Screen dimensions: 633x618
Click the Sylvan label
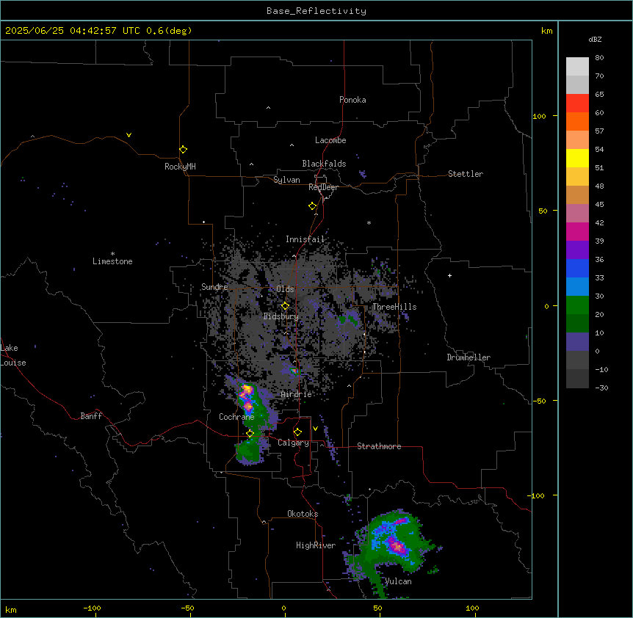point(286,180)
